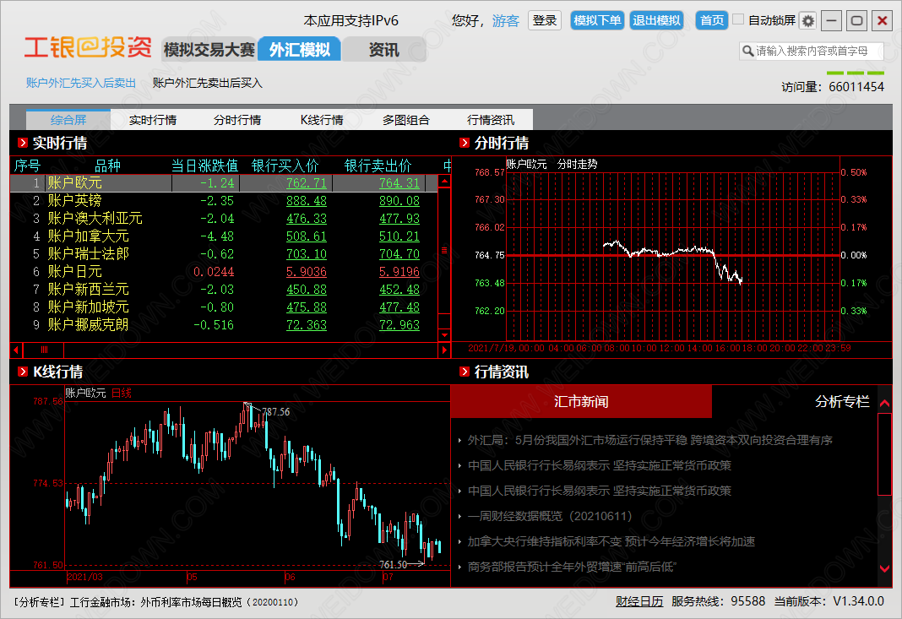Select the 账户瑞士法郎 row
902x619 pixels.
pyautogui.click(x=225, y=253)
